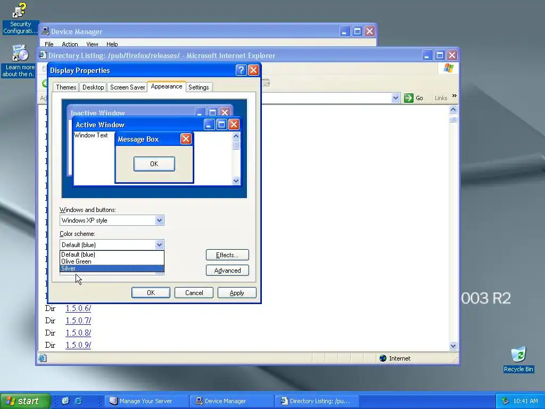Switch to Manage Your Server taskbar button

pyautogui.click(x=146, y=401)
